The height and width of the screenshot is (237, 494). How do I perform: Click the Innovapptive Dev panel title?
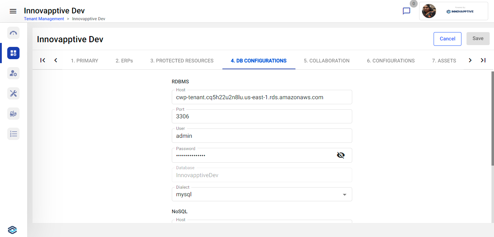click(x=70, y=39)
